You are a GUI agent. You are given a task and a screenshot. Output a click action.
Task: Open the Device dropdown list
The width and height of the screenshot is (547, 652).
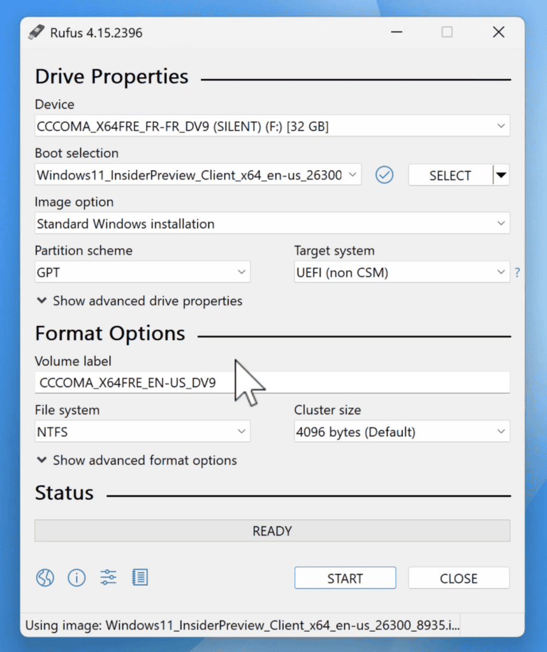click(272, 126)
